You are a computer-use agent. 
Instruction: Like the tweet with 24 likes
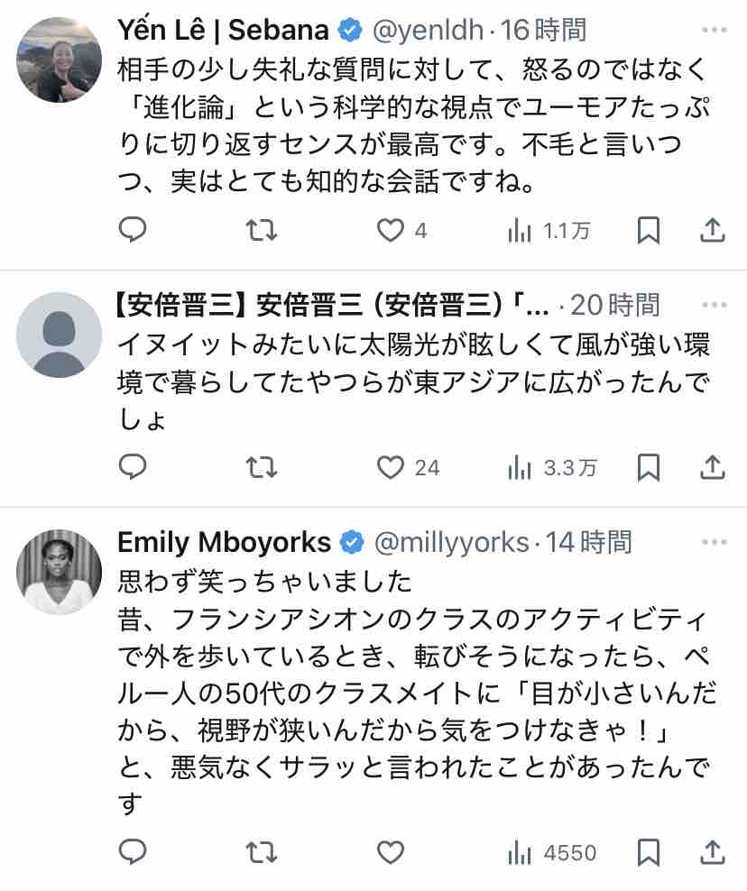(391, 467)
